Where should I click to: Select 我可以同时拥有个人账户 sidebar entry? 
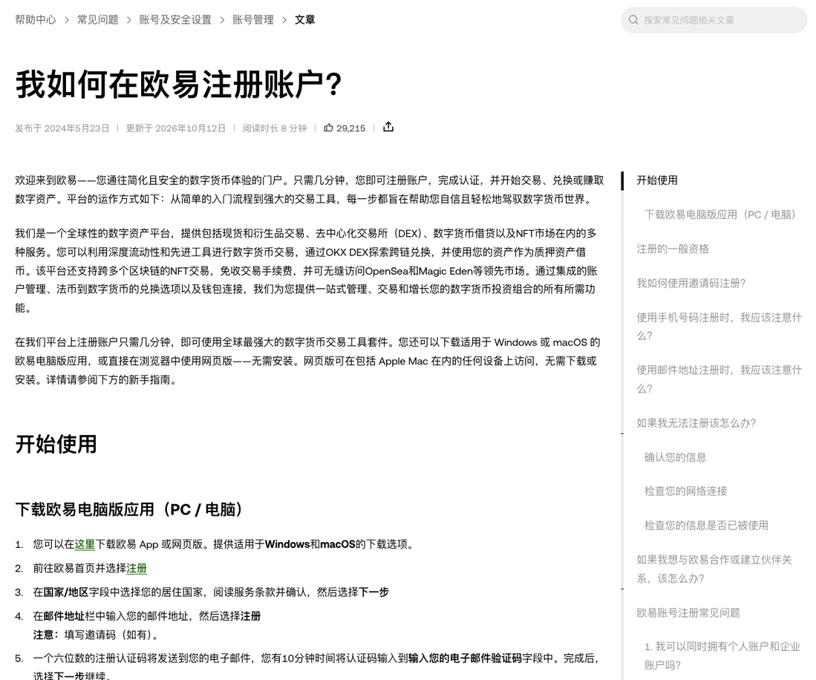pyautogui.click(x=722, y=656)
